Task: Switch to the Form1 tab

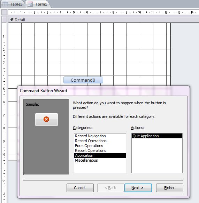Action: (38, 4)
